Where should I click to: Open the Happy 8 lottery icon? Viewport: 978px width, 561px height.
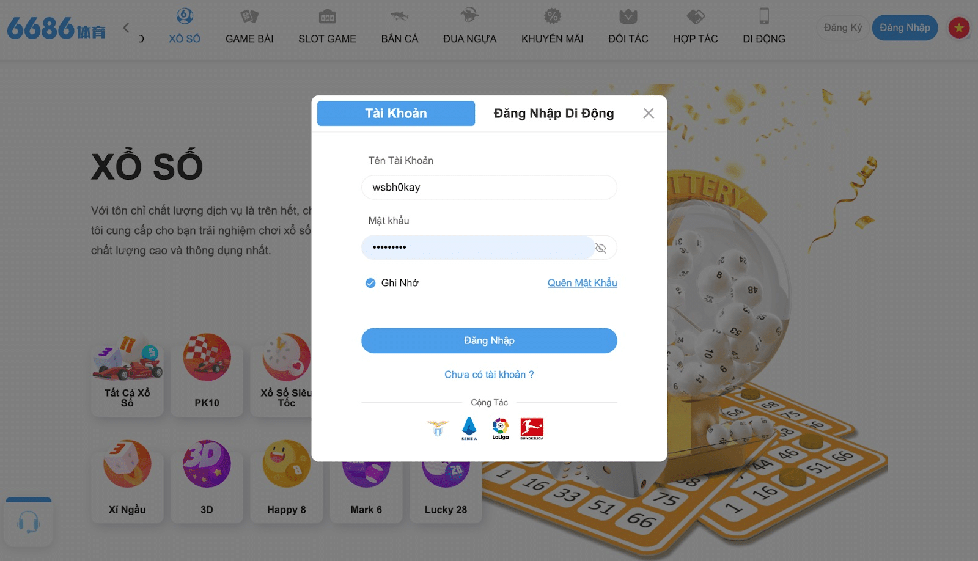point(286,480)
